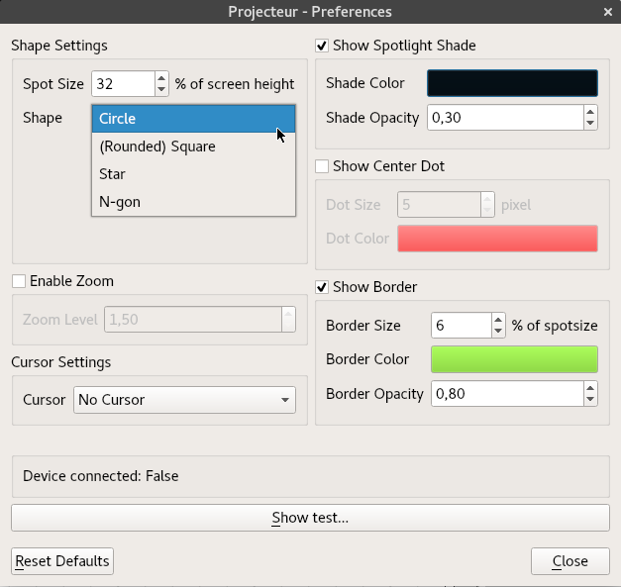Viewport: 621px width, 587px height.
Task: Open the black Shade Color picker
Action: (512, 83)
